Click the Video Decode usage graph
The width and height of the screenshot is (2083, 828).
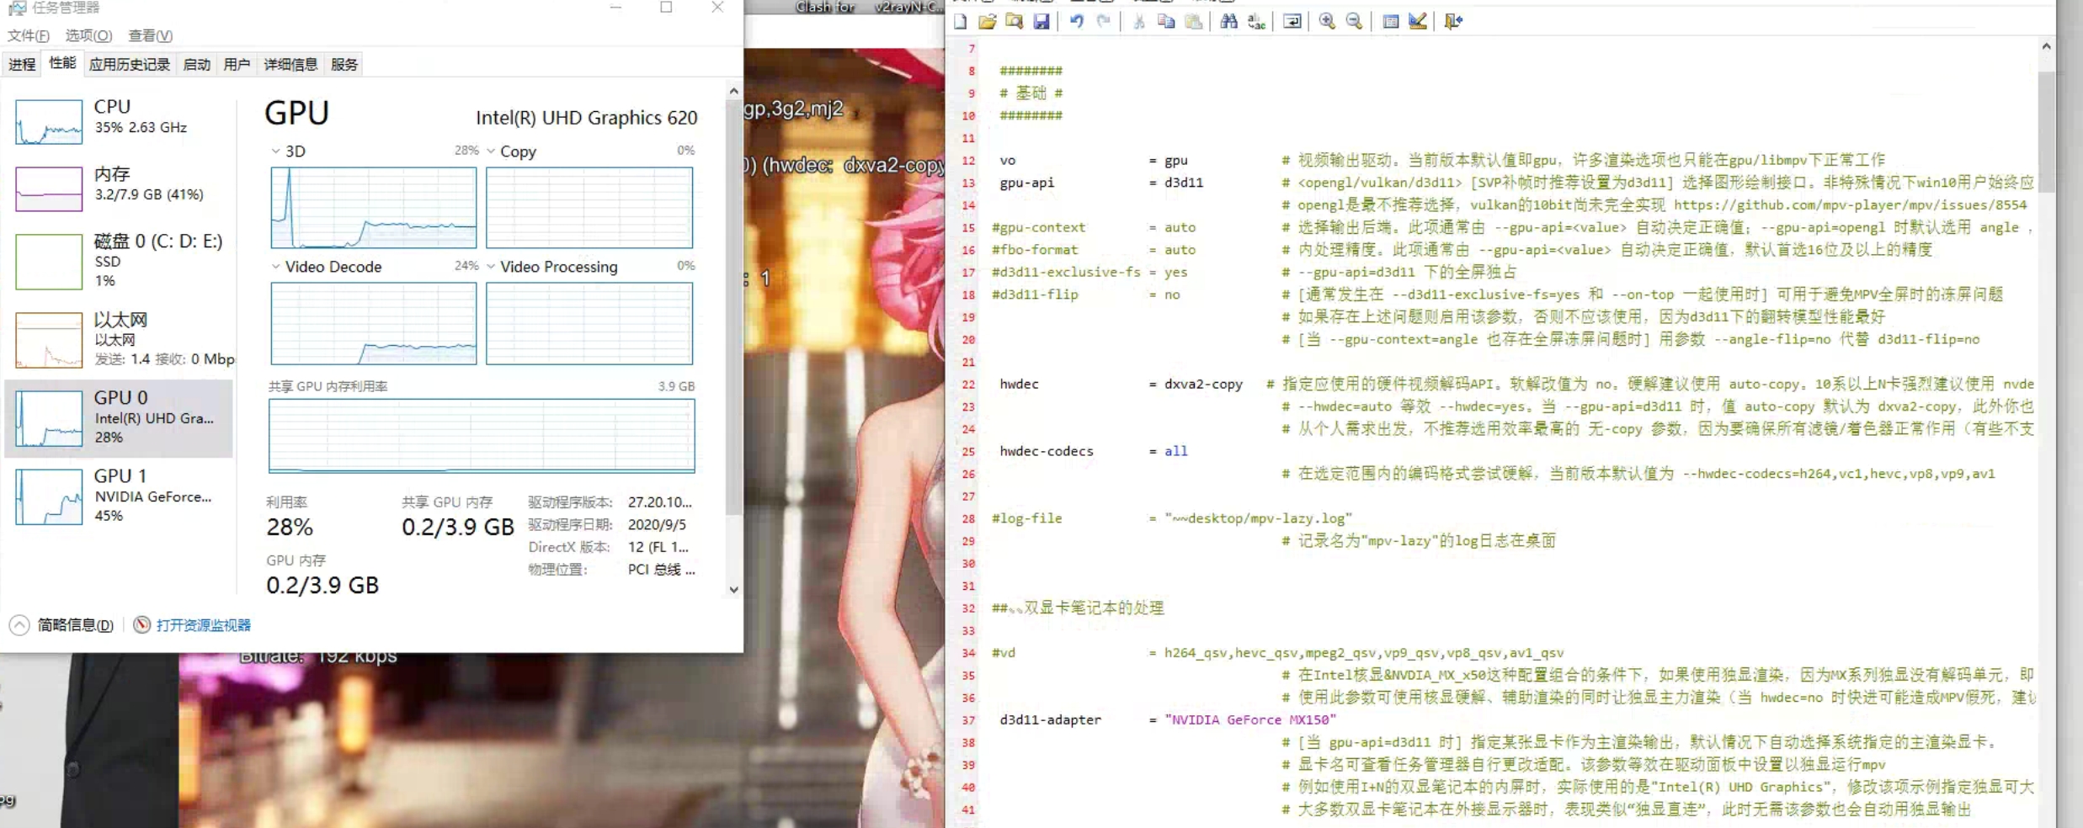374,323
